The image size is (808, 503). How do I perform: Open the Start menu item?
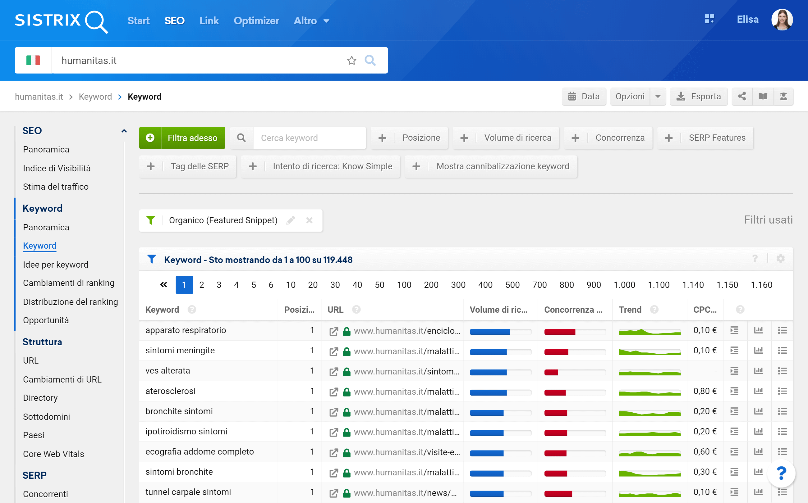point(139,20)
